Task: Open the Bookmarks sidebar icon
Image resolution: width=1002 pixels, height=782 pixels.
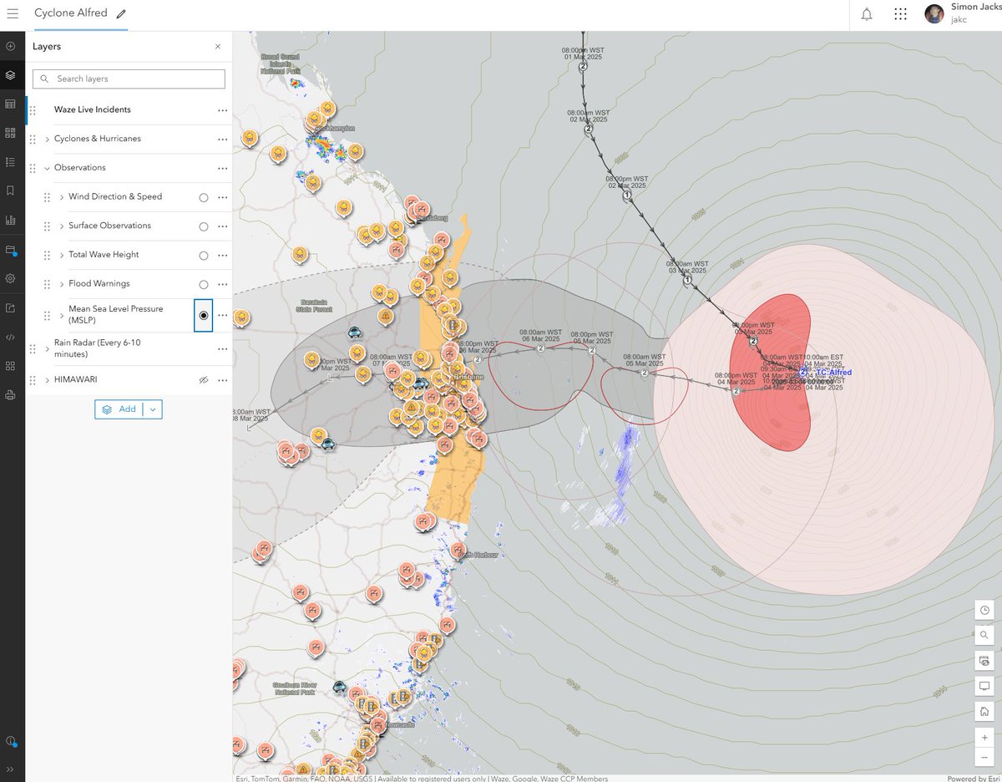Action: (x=11, y=191)
